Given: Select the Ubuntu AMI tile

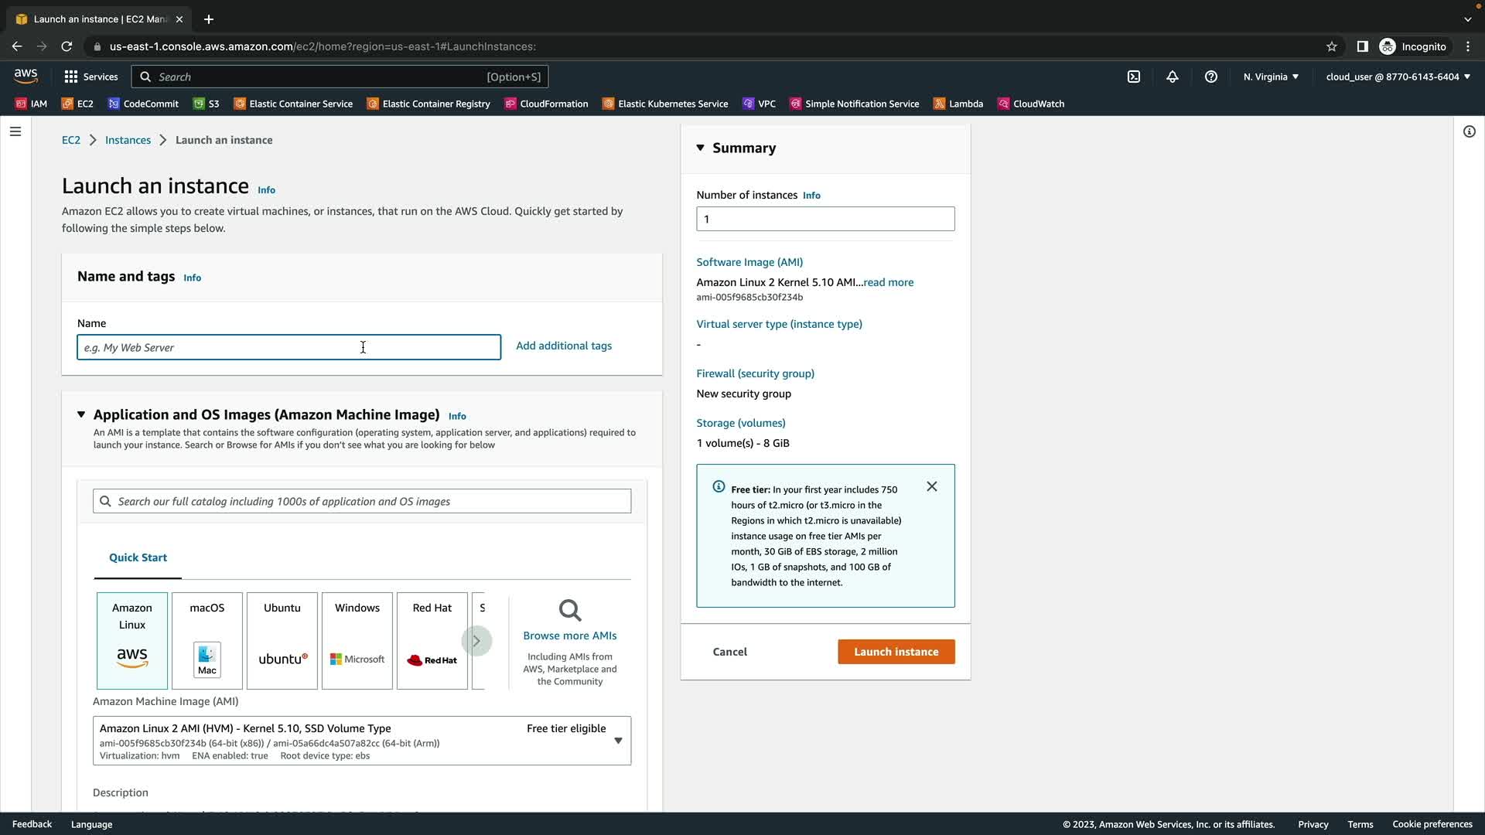Looking at the screenshot, I should click(282, 640).
